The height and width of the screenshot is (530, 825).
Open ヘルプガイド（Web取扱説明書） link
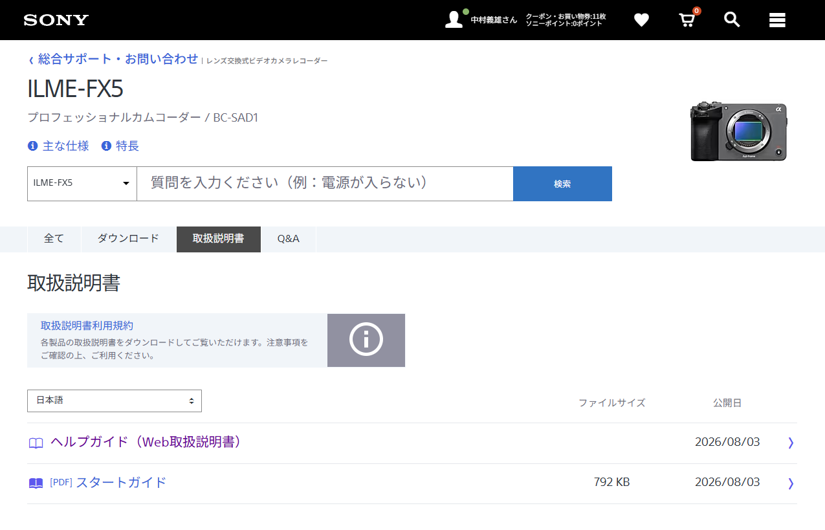pos(149,442)
